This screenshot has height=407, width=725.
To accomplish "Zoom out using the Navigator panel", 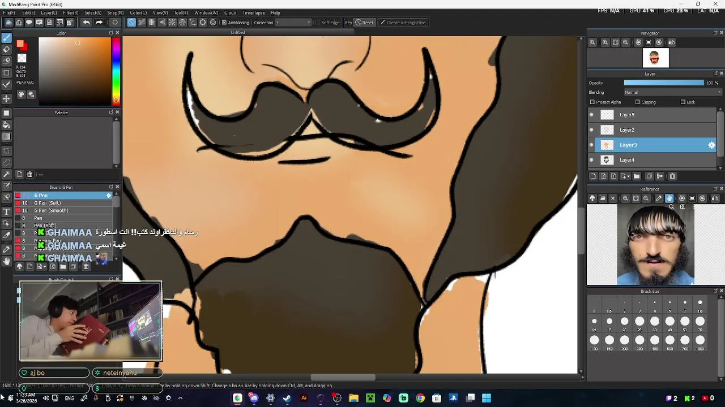I will click(x=626, y=42).
